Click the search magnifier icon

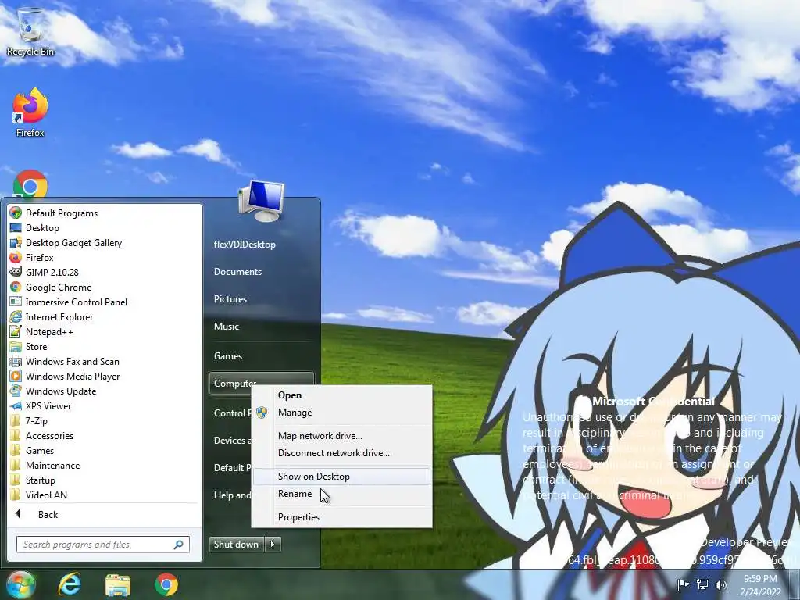(179, 545)
